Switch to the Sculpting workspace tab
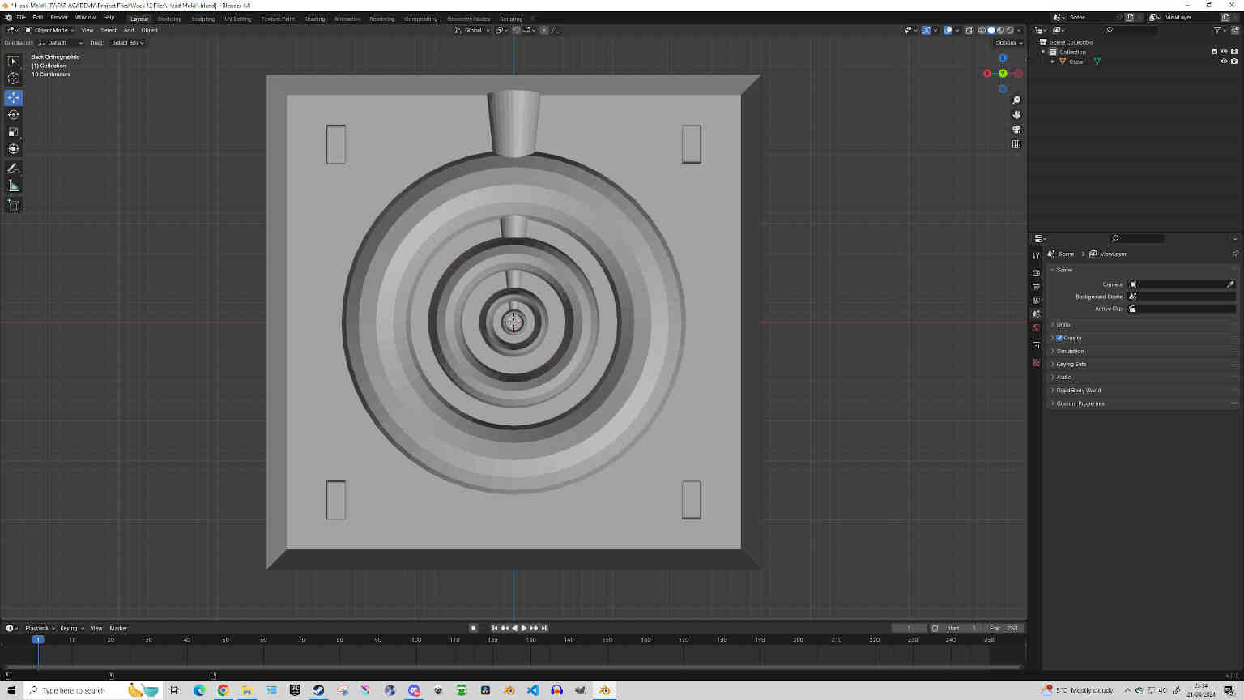The width and height of the screenshot is (1244, 700). 203,19
